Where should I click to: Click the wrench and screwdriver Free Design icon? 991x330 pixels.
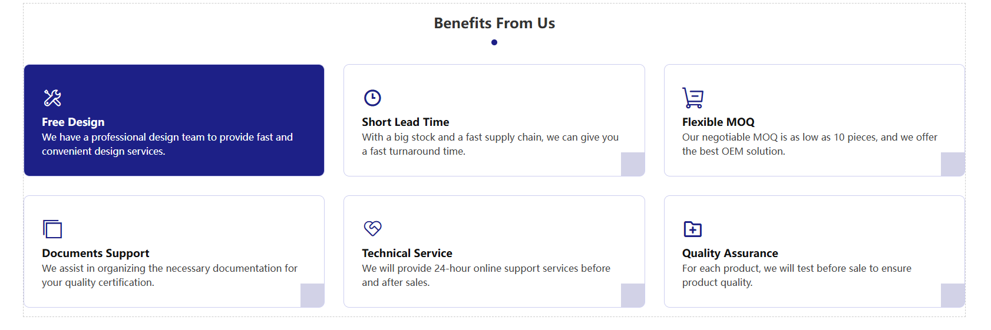click(x=52, y=98)
